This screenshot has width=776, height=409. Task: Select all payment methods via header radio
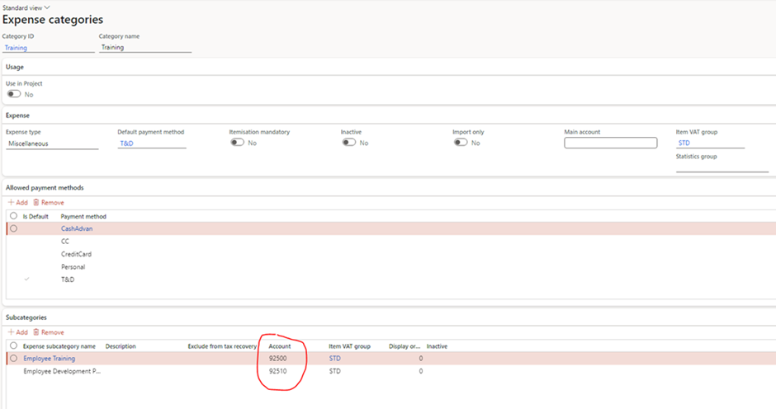pyautogui.click(x=14, y=216)
